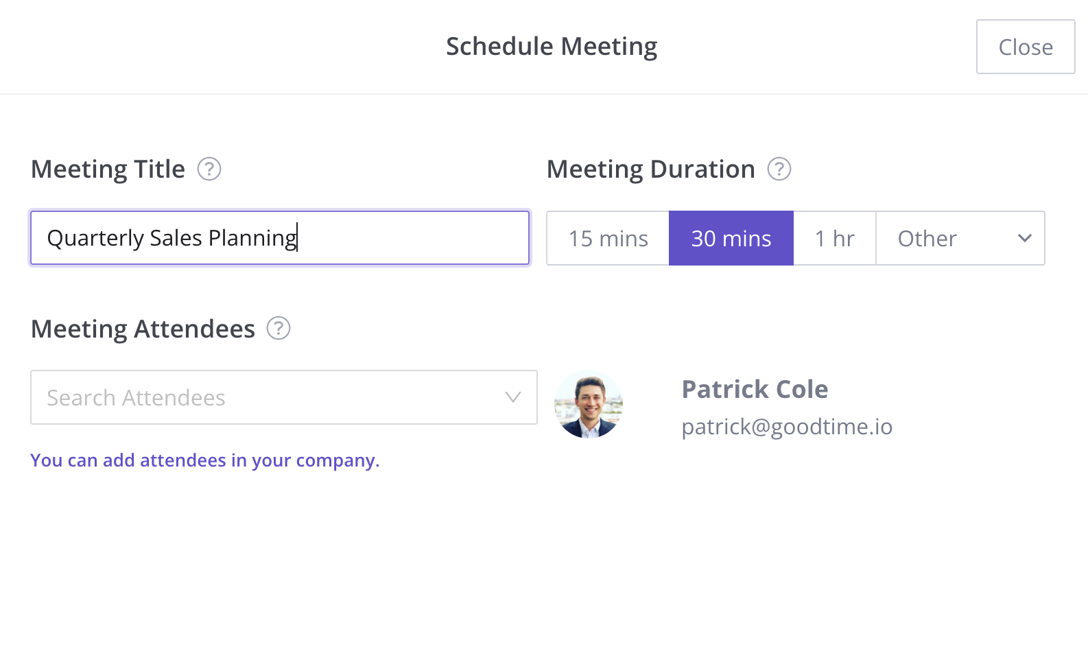Choose the 1 hr duration
Image resolution: width=1088 pixels, height=671 pixels.
tap(834, 238)
